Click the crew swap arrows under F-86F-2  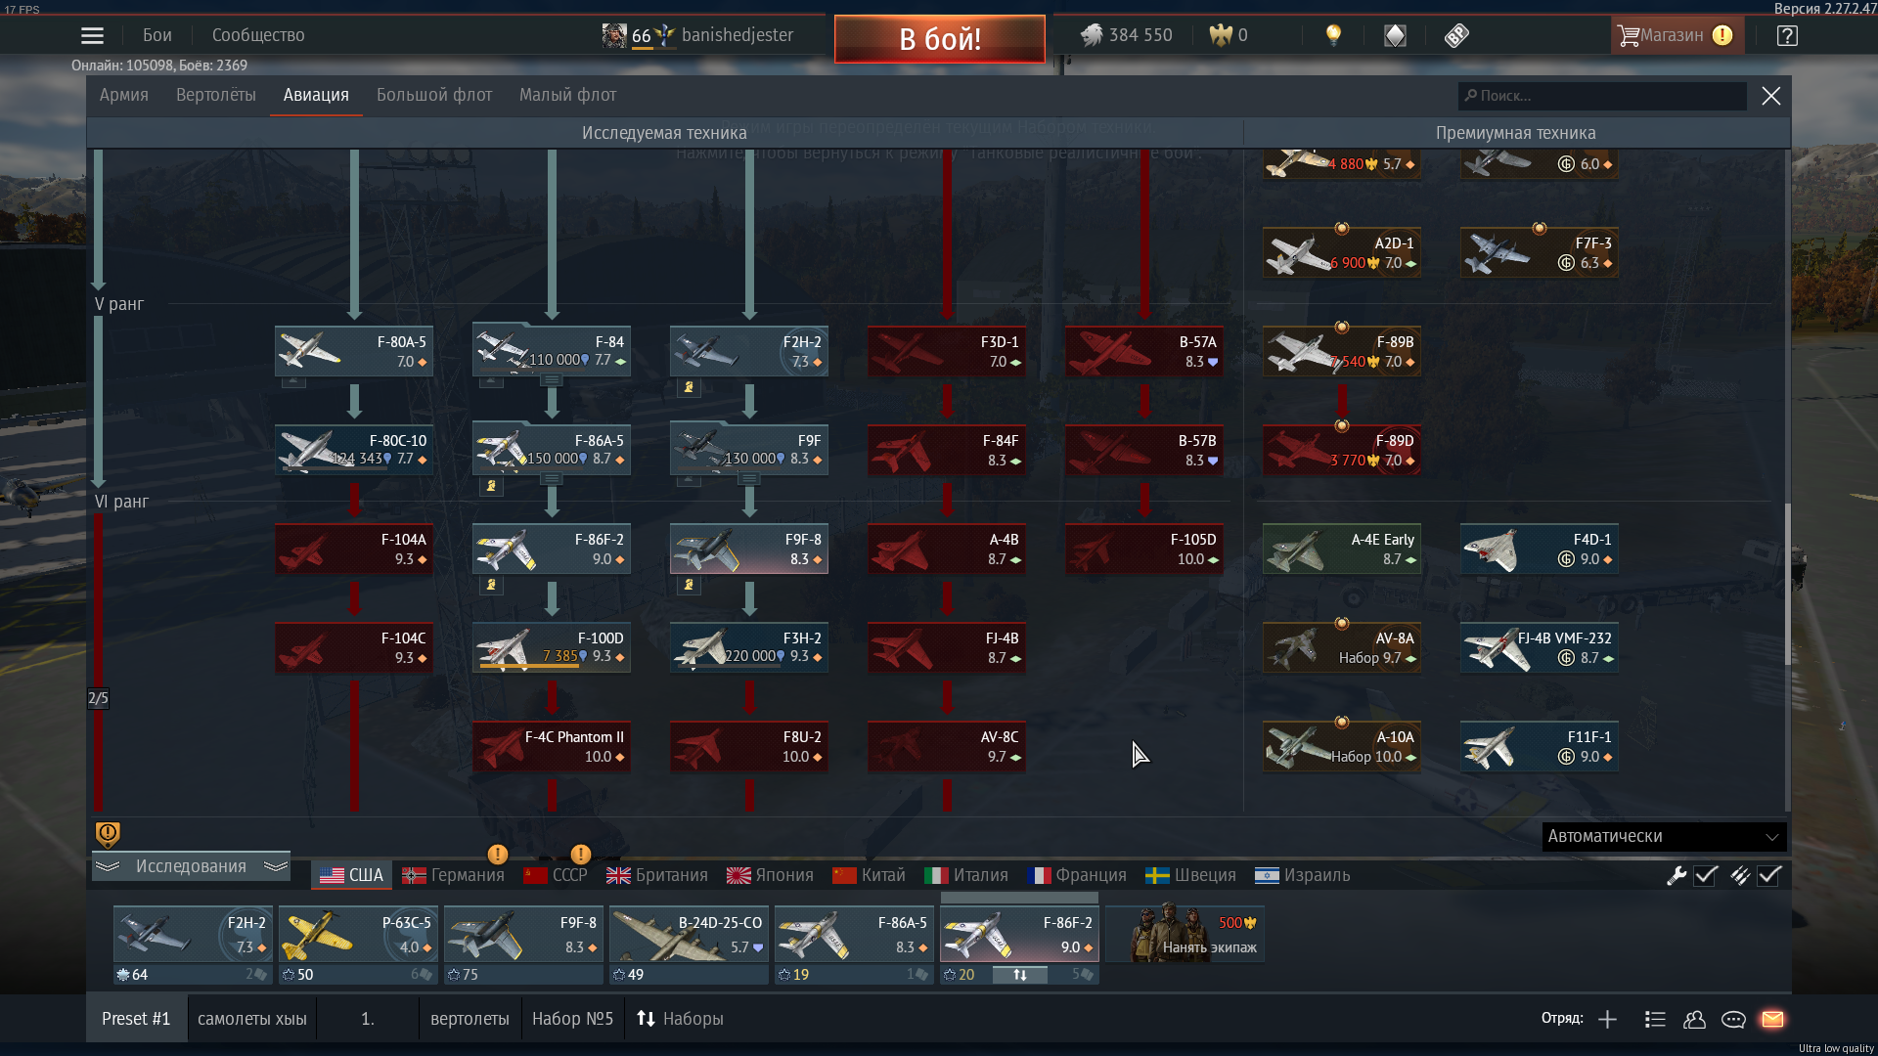click(x=1019, y=975)
